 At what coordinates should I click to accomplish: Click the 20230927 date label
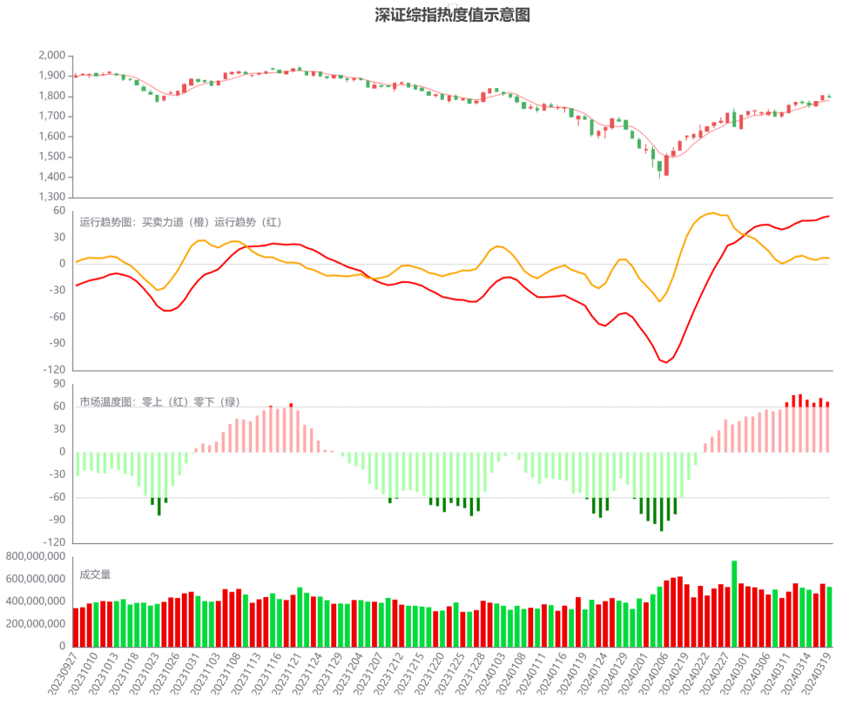point(63,673)
